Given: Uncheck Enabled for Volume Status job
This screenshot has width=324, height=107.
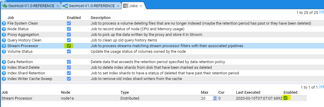Looking at the screenshot, I should click(x=69, y=52).
